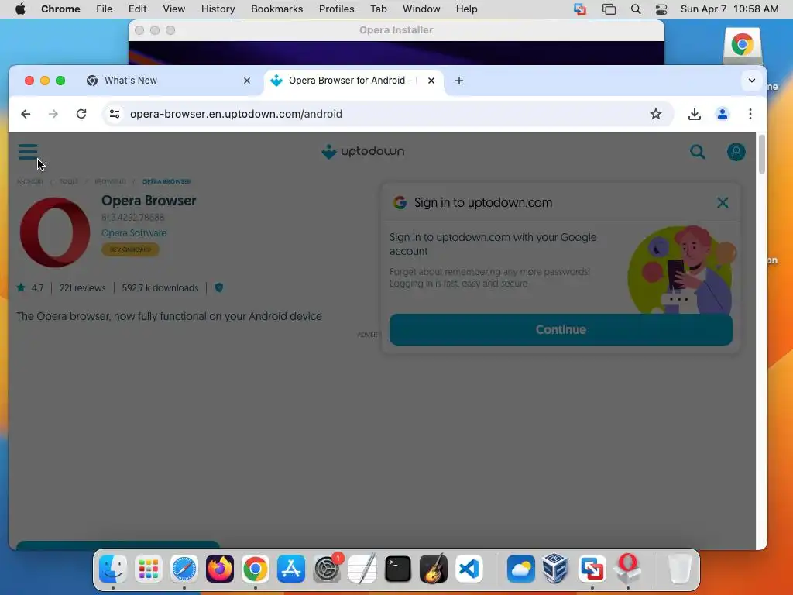Click the Opera Installer window title bar

tap(396, 30)
